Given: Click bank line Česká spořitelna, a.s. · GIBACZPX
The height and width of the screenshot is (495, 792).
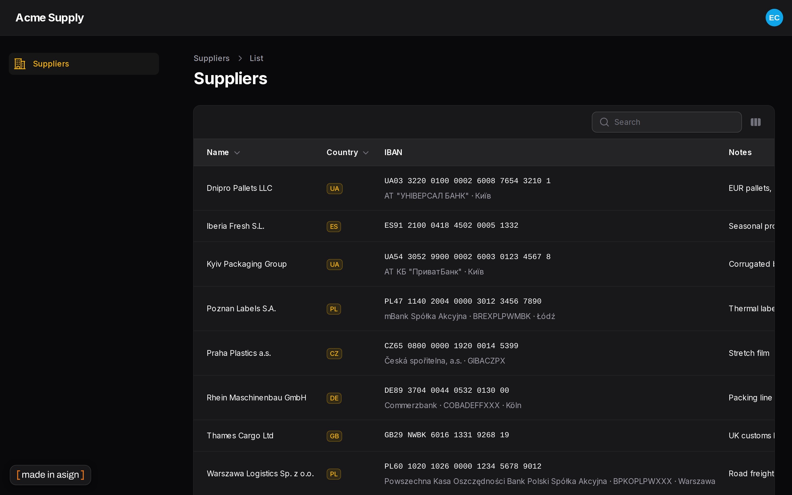Looking at the screenshot, I should coord(445,361).
